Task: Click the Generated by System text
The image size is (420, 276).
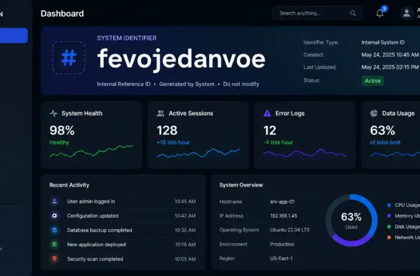Action: click(187, 84)
